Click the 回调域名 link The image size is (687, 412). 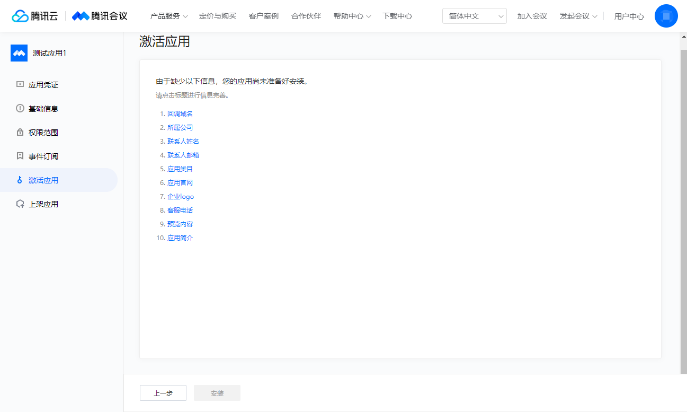[x=180, y=113]
